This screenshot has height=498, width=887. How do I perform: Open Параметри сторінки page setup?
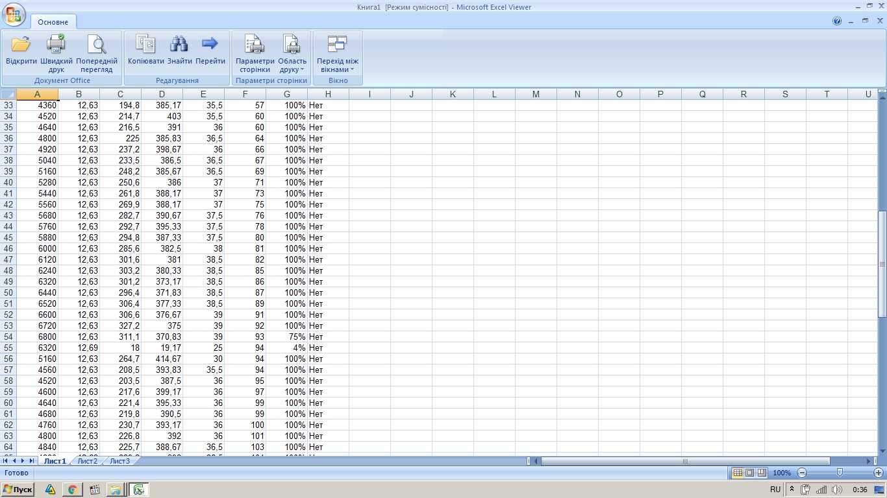point(254,53)
